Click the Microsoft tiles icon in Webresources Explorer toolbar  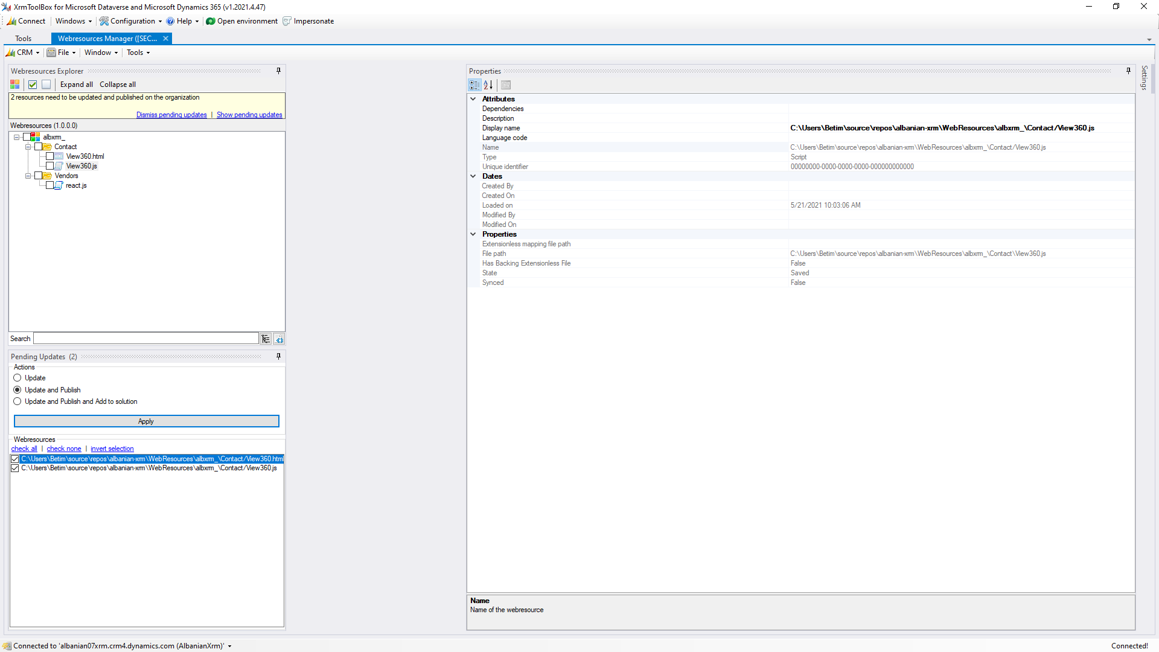[x=14, y=85]
